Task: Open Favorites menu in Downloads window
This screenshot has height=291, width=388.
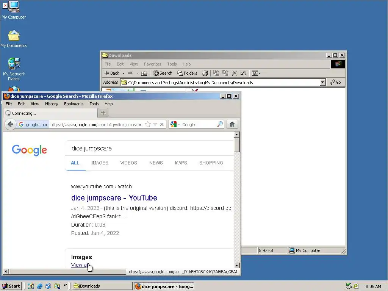Action: click(152, 64)
